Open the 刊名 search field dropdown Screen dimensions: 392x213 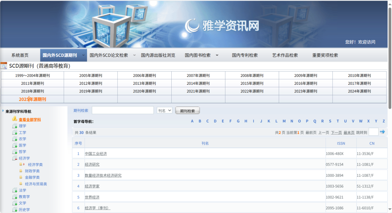pos(164,110)
